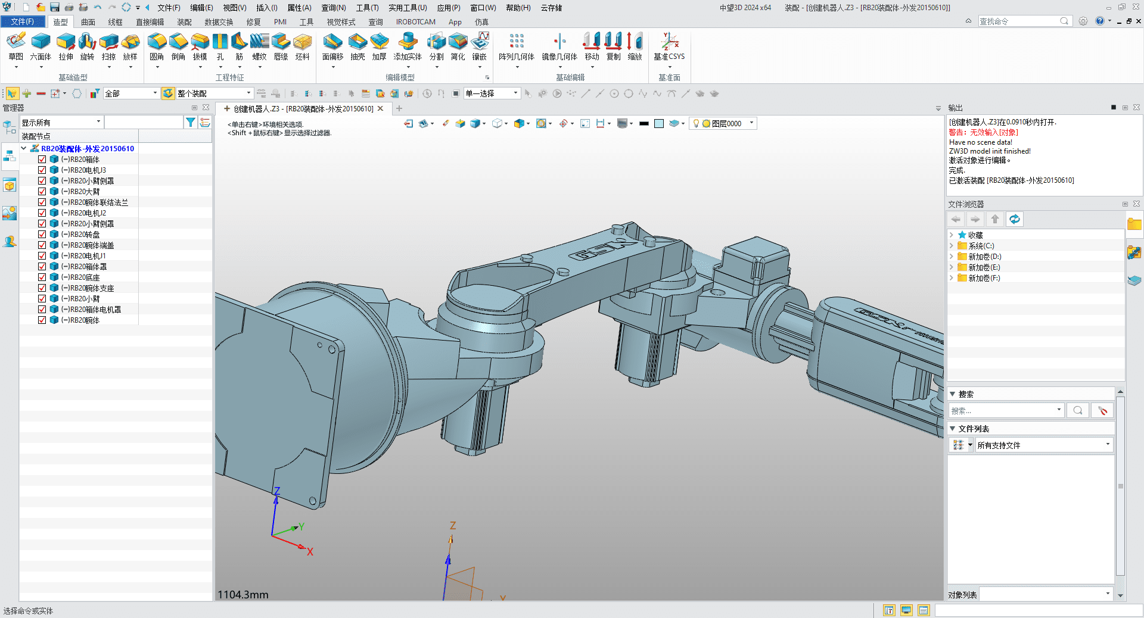Close the 创建机器人.Z3 document tab
Screen dimensions: 1144x618
(380, 109)
